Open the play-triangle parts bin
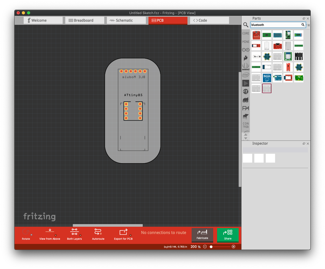Screen dimensions: 325x269 click(x=246, y=83)
